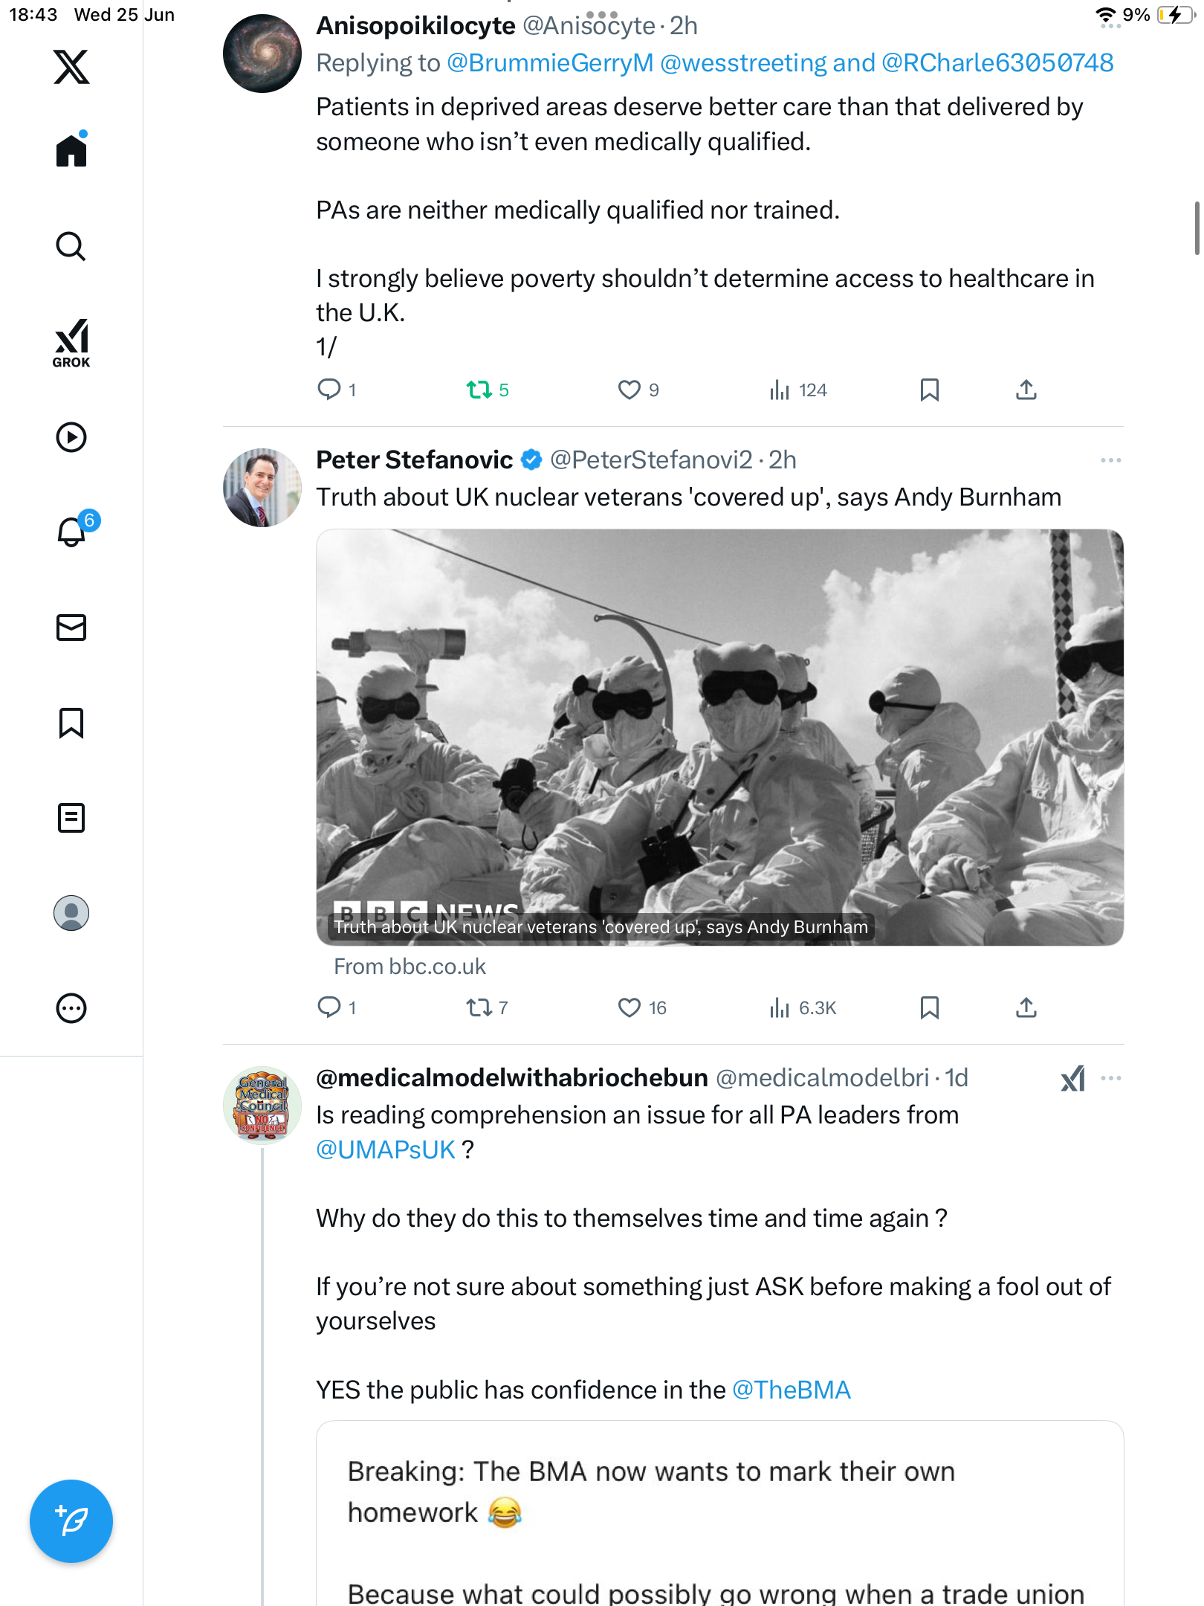Open the Lists icon in sidebar
This screenshot has height=1606, width=1204.
(x=71, y=818)
